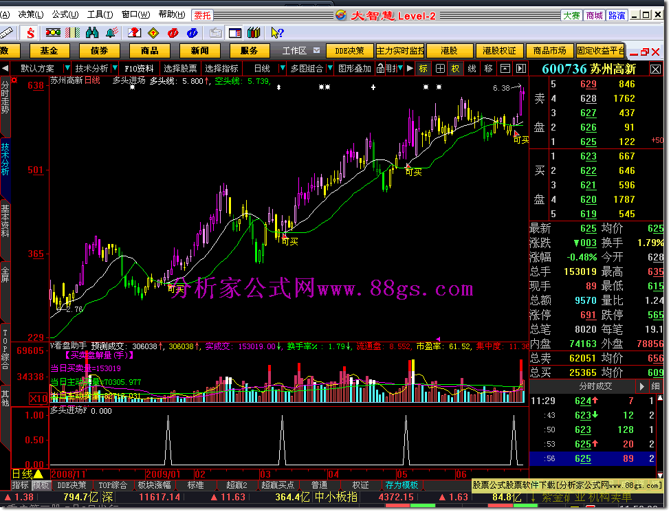Expand the 技术分析 dropdown arrow

(115, 69)
